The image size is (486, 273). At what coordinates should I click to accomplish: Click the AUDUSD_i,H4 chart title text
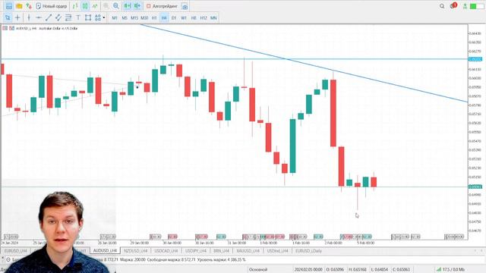click(x=46, y=28)
